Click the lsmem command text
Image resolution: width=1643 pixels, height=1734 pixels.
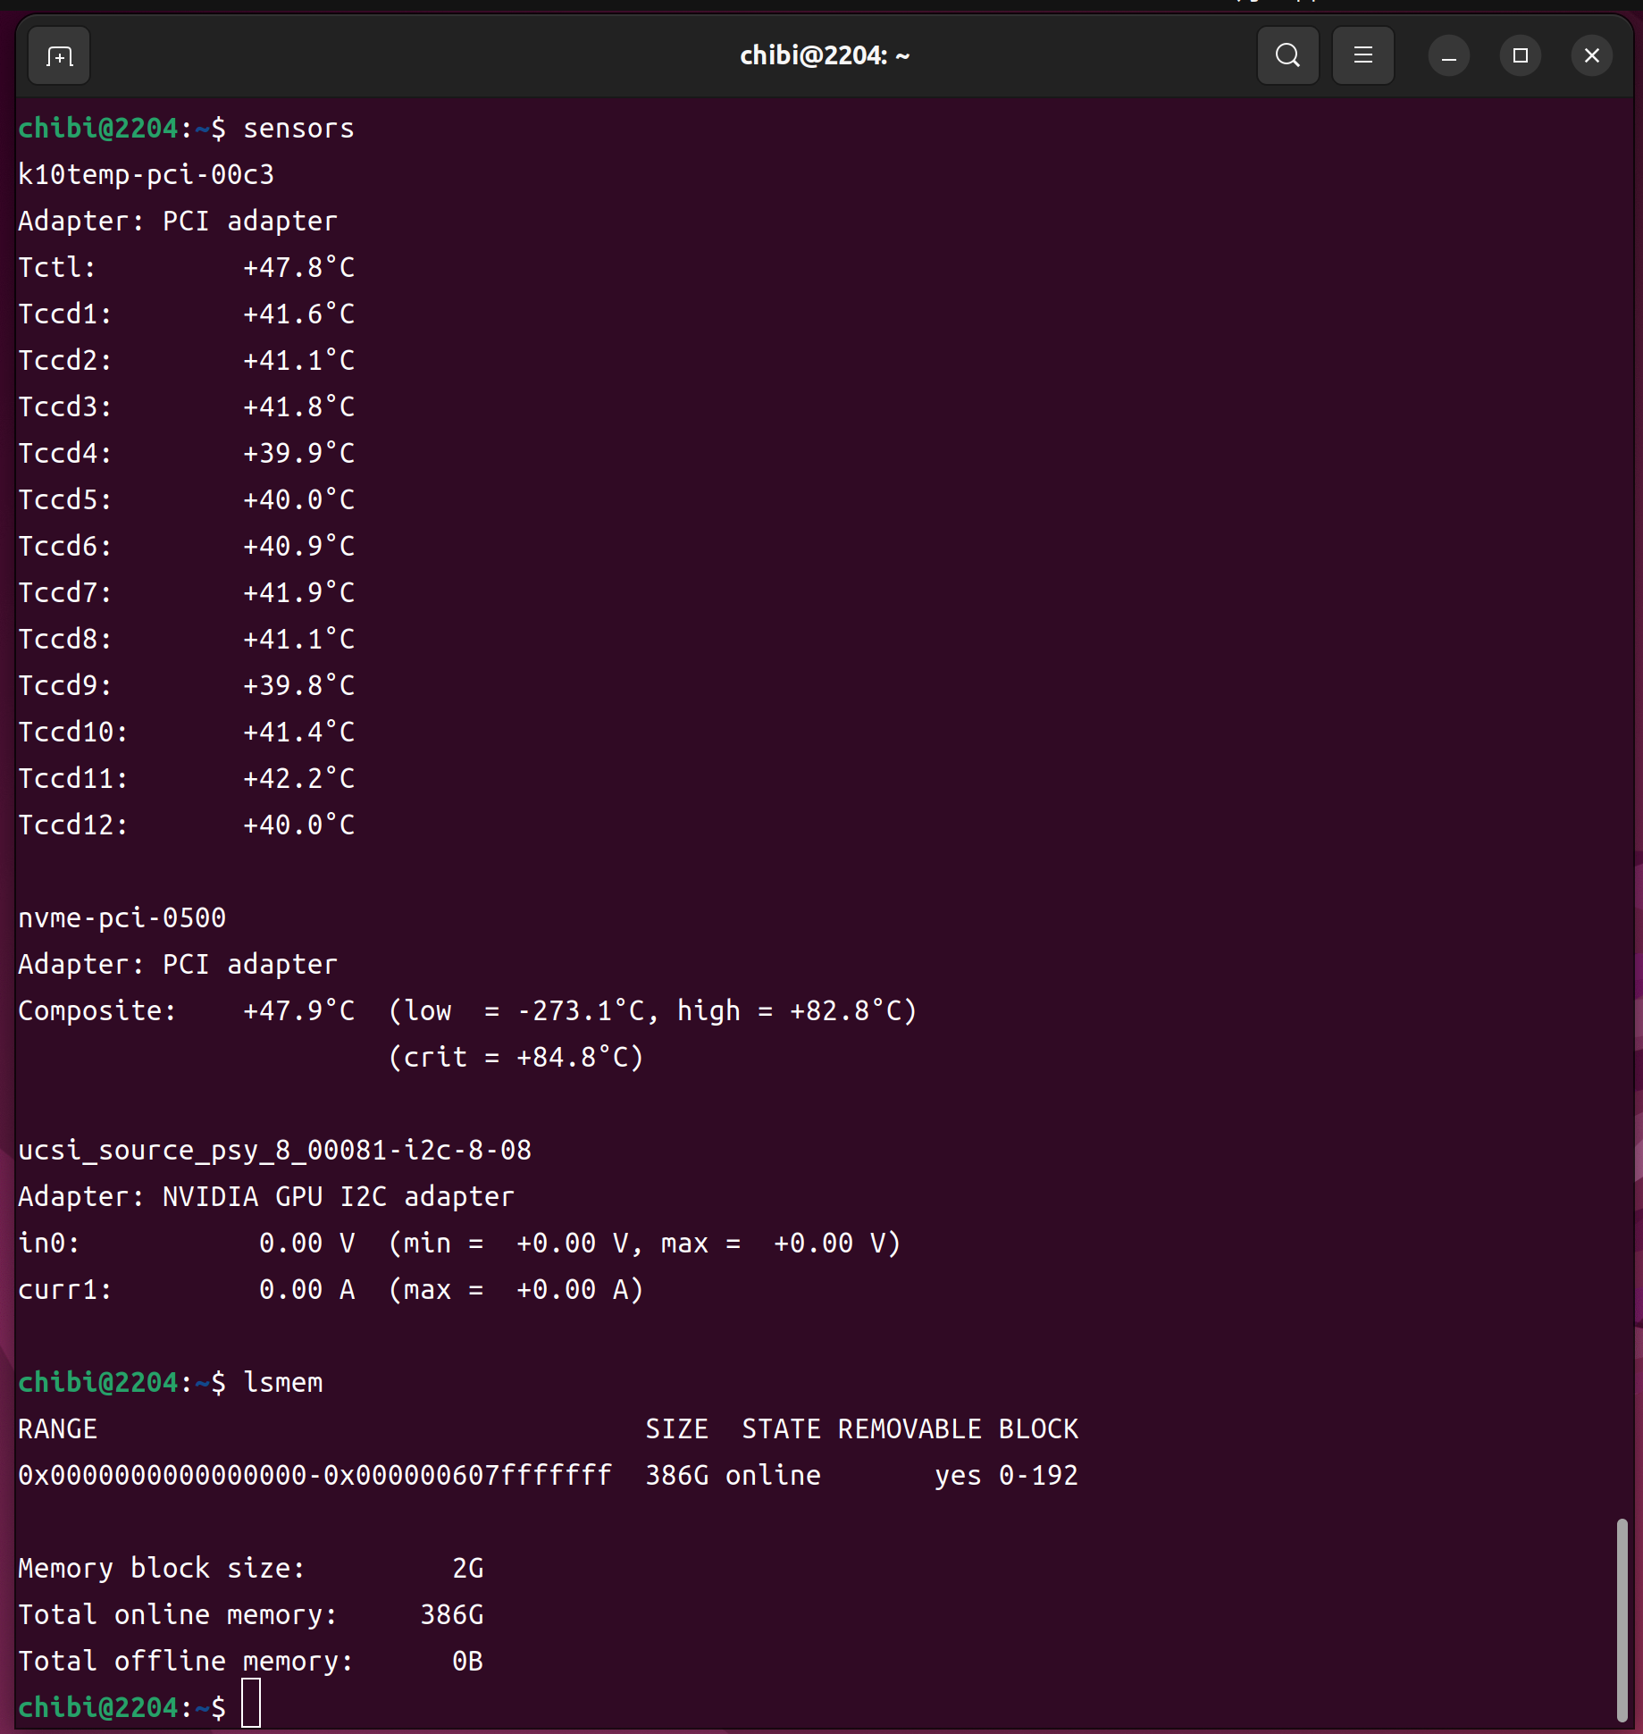283,1382
